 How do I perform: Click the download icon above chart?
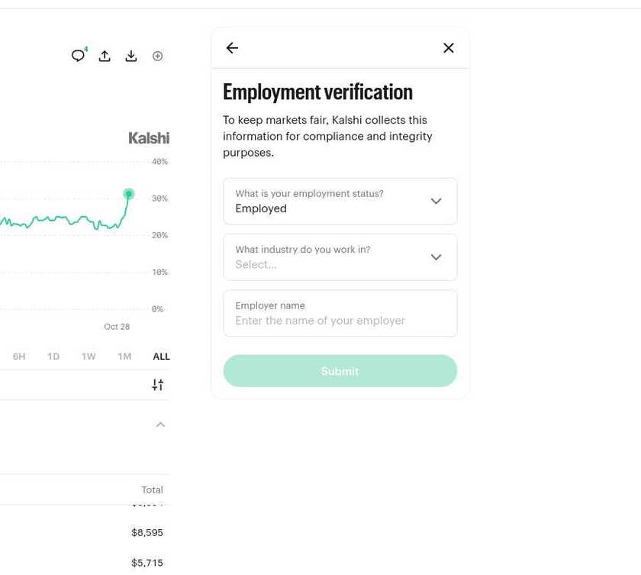tap(130, 56)
